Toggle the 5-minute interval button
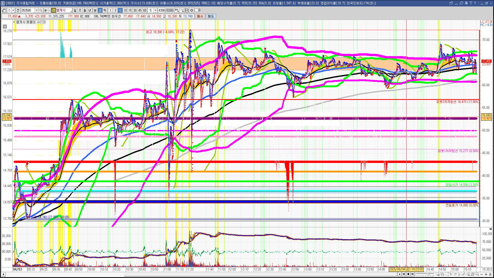494x278 pixels. tap(120, 10)
